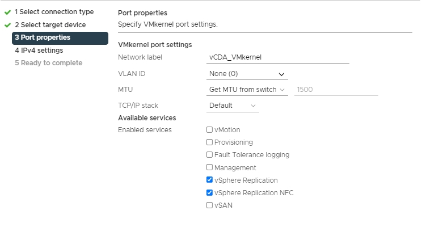Go to step 1 Select connection type

click(x=54, y=12)
